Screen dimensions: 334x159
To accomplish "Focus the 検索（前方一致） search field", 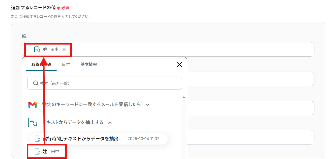I will click(108, 83).
